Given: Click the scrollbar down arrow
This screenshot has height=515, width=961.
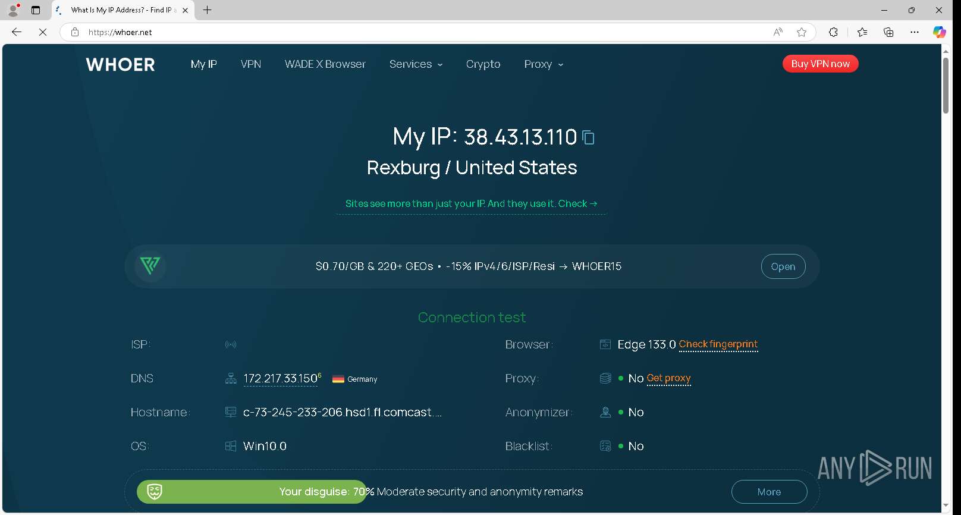Looking at the screenshot, I should (946, 506).
